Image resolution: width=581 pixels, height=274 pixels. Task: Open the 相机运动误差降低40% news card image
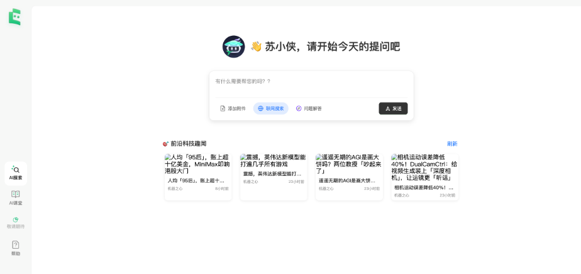point(424,167)
